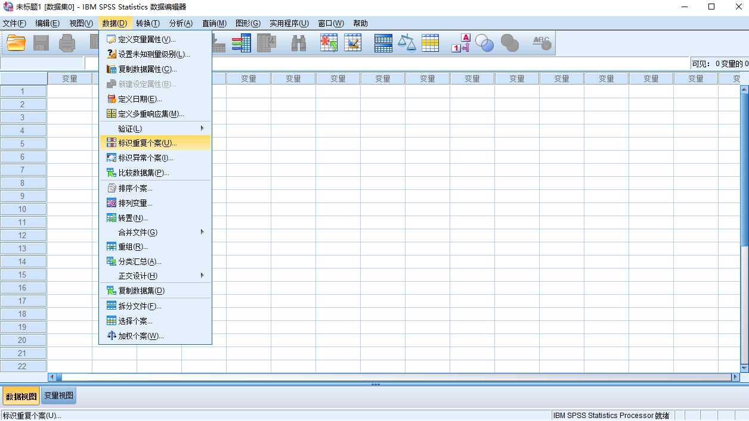Switch to the 变量视图 tab

[59, 396]
